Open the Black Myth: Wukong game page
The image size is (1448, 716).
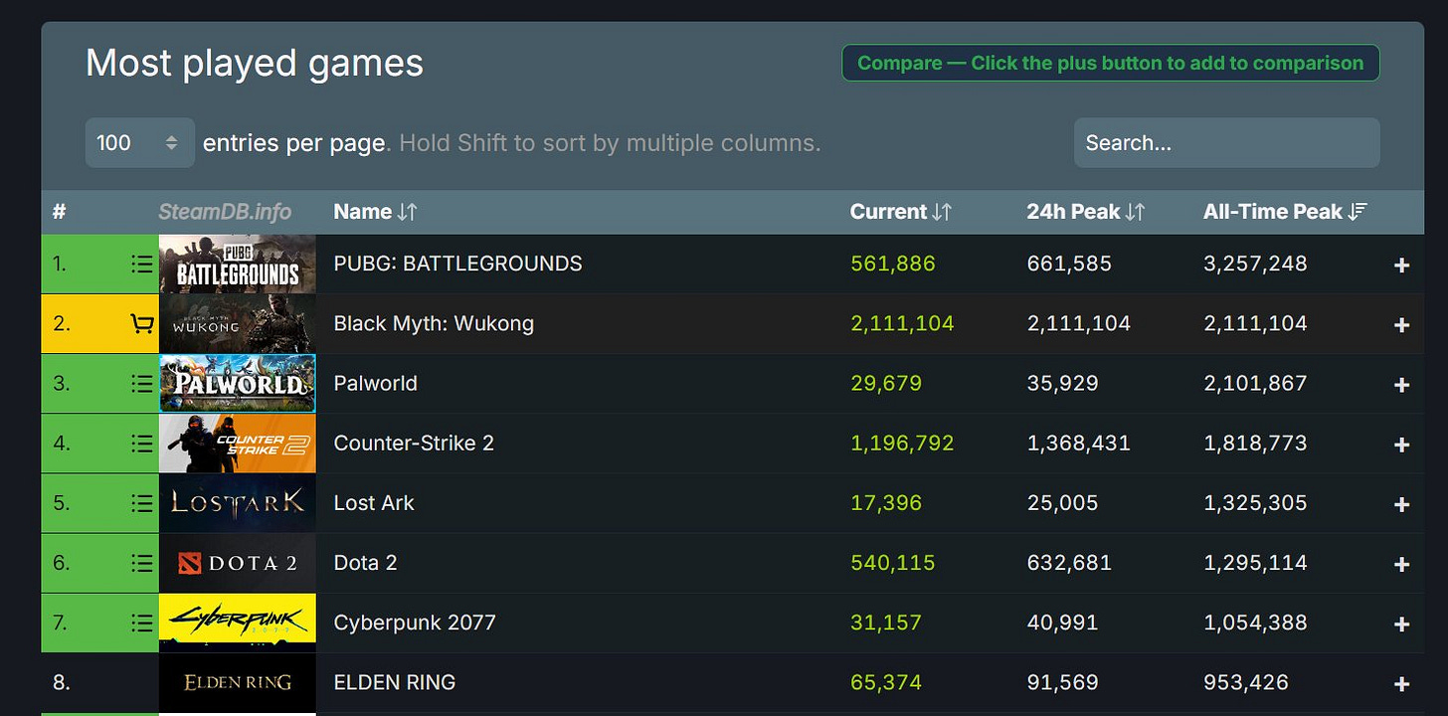[x=432, y=323]
